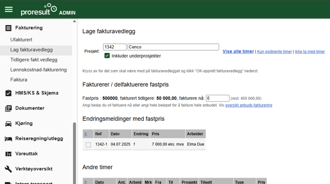330x184 pixels.
Task: Open Kjøring menu
Action: 24,124
